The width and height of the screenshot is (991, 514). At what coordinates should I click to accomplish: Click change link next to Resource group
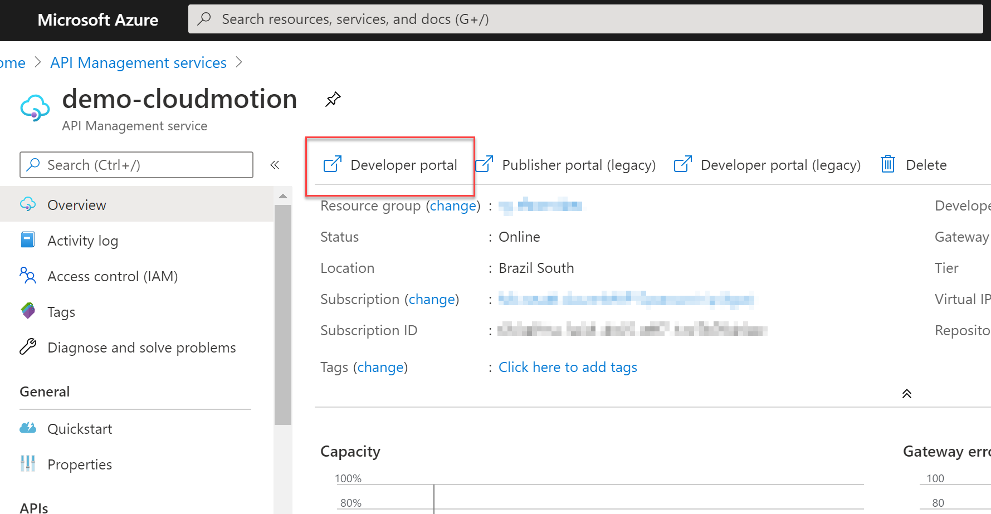pos(453,205)
